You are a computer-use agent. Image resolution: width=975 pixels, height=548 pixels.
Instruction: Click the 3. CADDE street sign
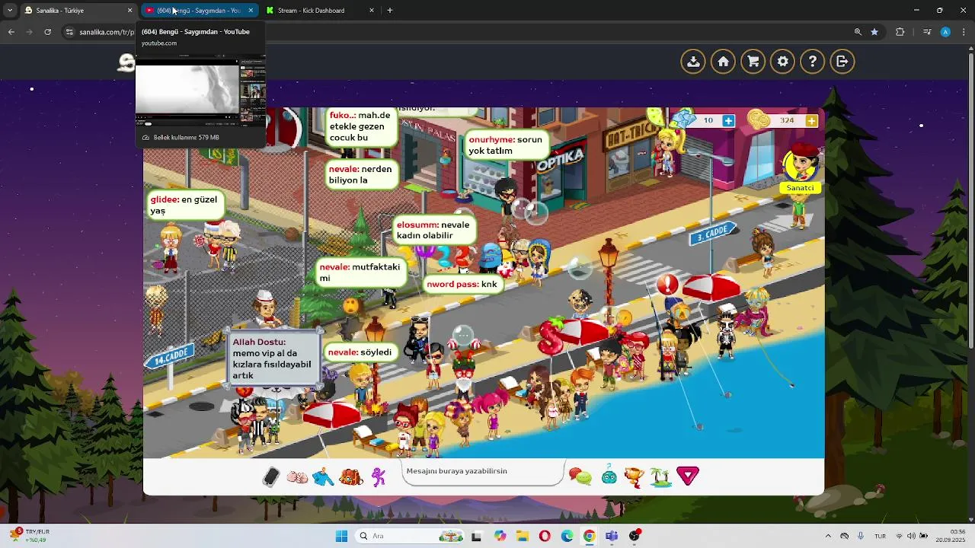click(712, 234)
